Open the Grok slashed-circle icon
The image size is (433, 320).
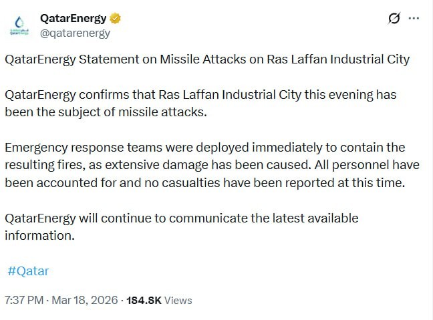click(x=394, y=19)
